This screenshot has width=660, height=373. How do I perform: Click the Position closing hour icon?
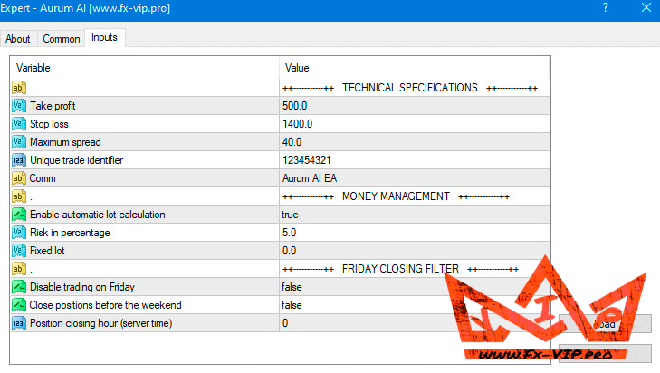point(19,323)
